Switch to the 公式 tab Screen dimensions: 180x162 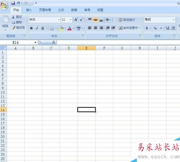(x=61, y=10)
